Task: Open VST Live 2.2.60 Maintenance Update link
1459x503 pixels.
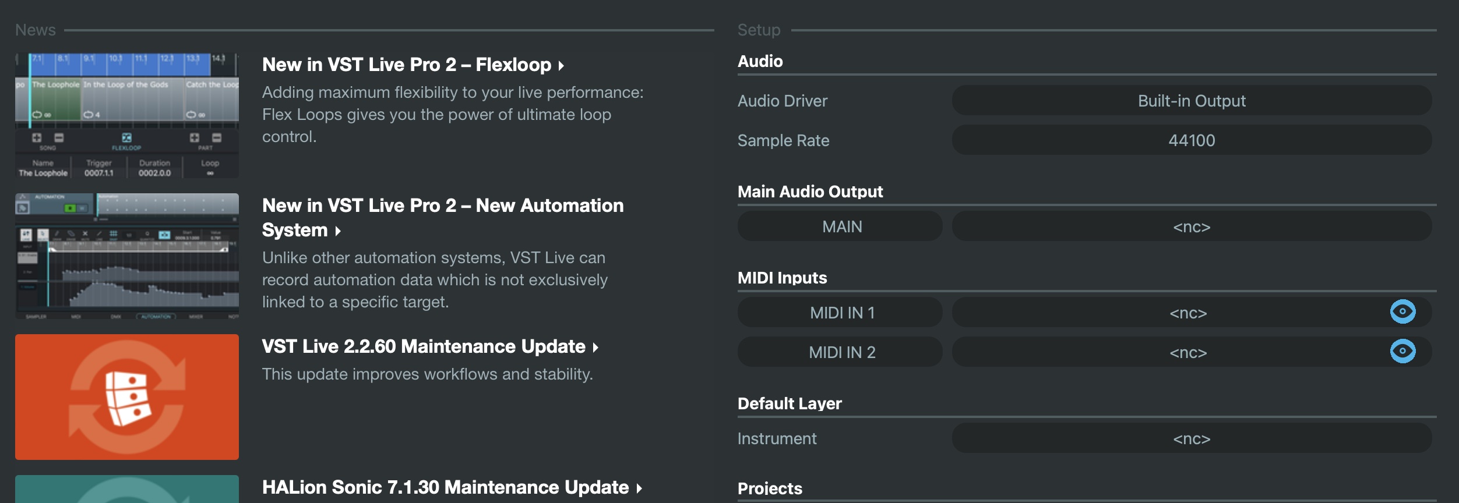Action: coord(423,346)
